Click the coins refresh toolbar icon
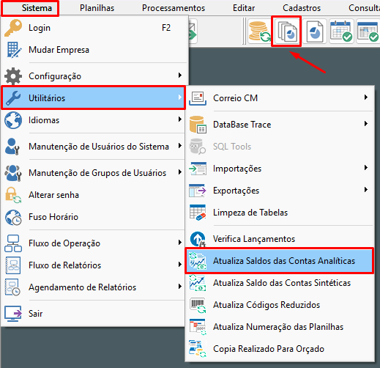 (x=259, y=32)
